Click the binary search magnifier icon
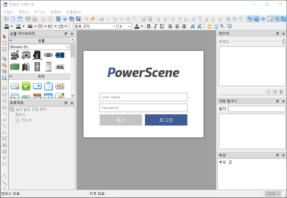 [x=223, y=26]
